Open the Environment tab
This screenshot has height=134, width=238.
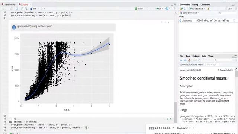[x=185, y=4]
